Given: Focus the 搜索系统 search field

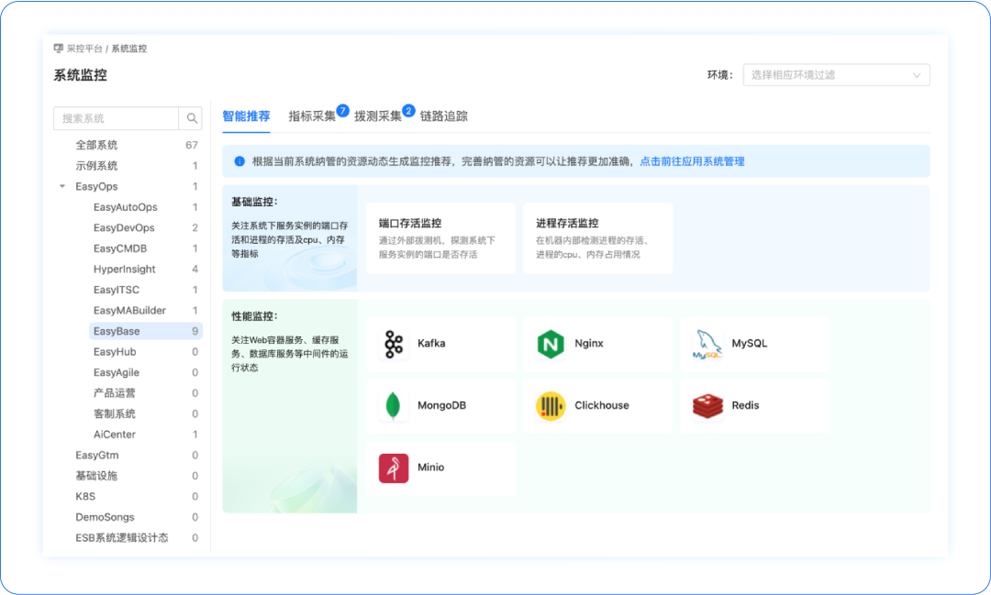Looking at the screenshot, I should (x=117, y=118).
